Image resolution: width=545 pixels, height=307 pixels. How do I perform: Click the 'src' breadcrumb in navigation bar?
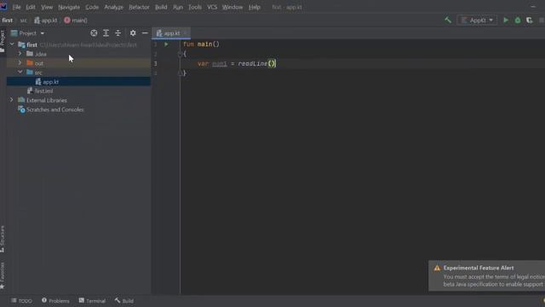click(x=23, y=20)
